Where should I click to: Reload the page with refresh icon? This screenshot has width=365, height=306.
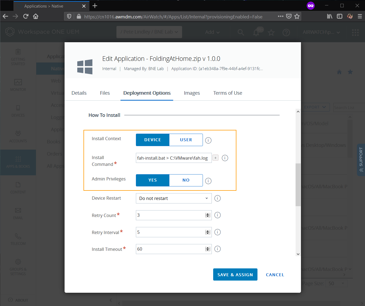point(26,17)
